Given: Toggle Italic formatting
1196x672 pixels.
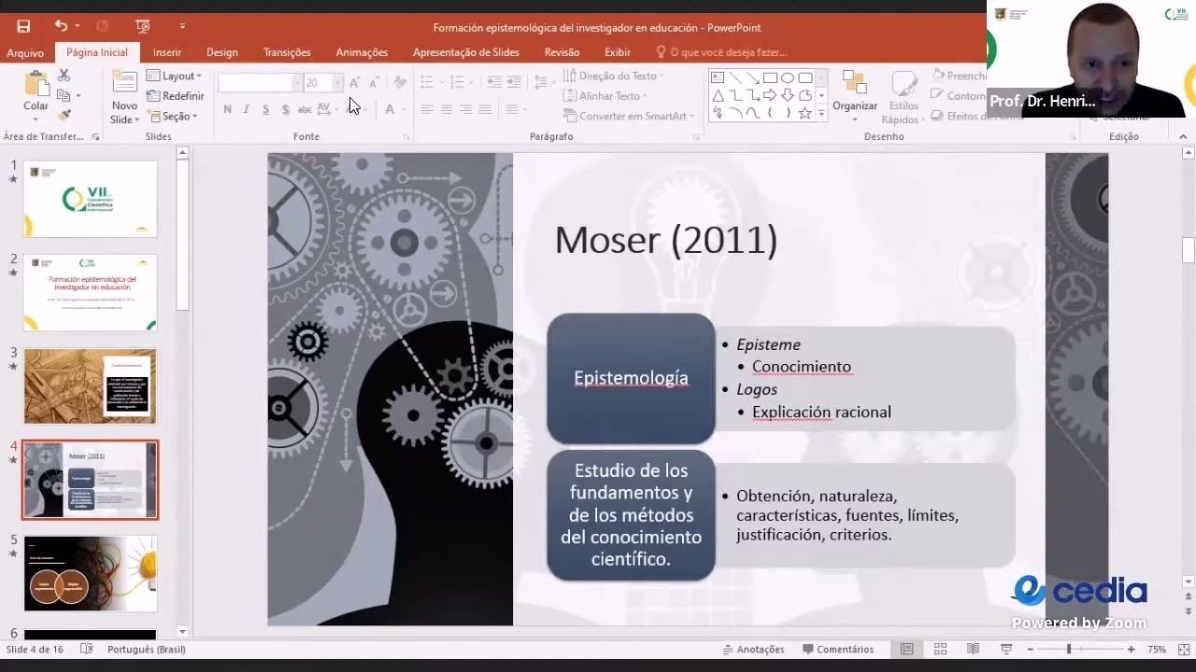Looking at the screenshot, I should (x=247, y=109).
